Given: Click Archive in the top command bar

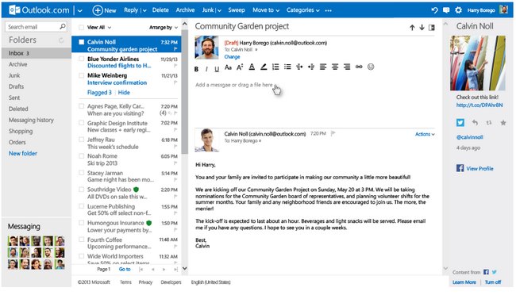Looking at the screenshot, I should coord(185,10).
